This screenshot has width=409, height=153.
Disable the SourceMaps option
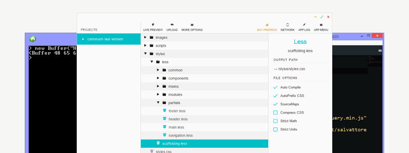(276, 104)
